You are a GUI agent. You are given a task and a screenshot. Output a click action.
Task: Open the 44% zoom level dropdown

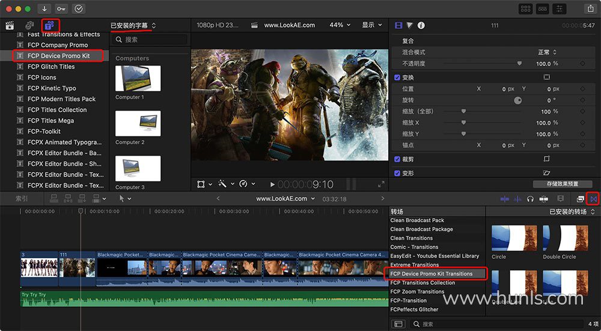click(x=340, y=25)
